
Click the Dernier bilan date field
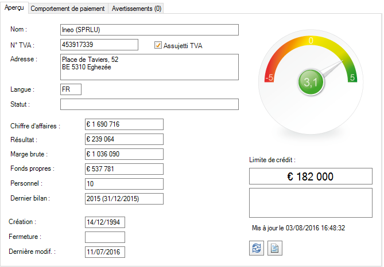(x=123, y=199)
